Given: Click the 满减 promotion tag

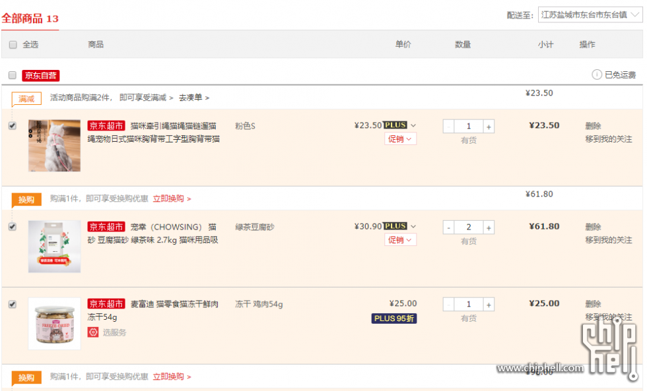Looking at the screenshot, I should [26, 98].
